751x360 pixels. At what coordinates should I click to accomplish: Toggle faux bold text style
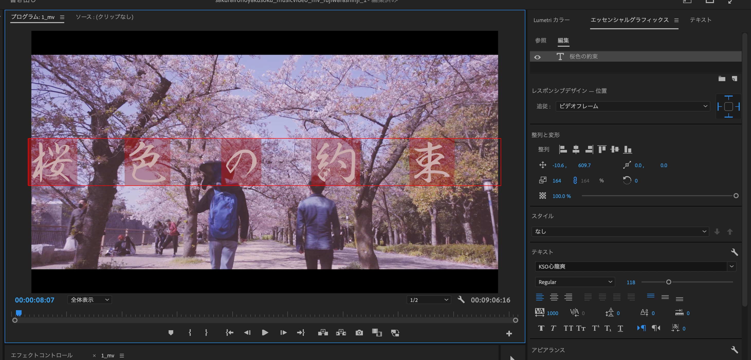541,328
